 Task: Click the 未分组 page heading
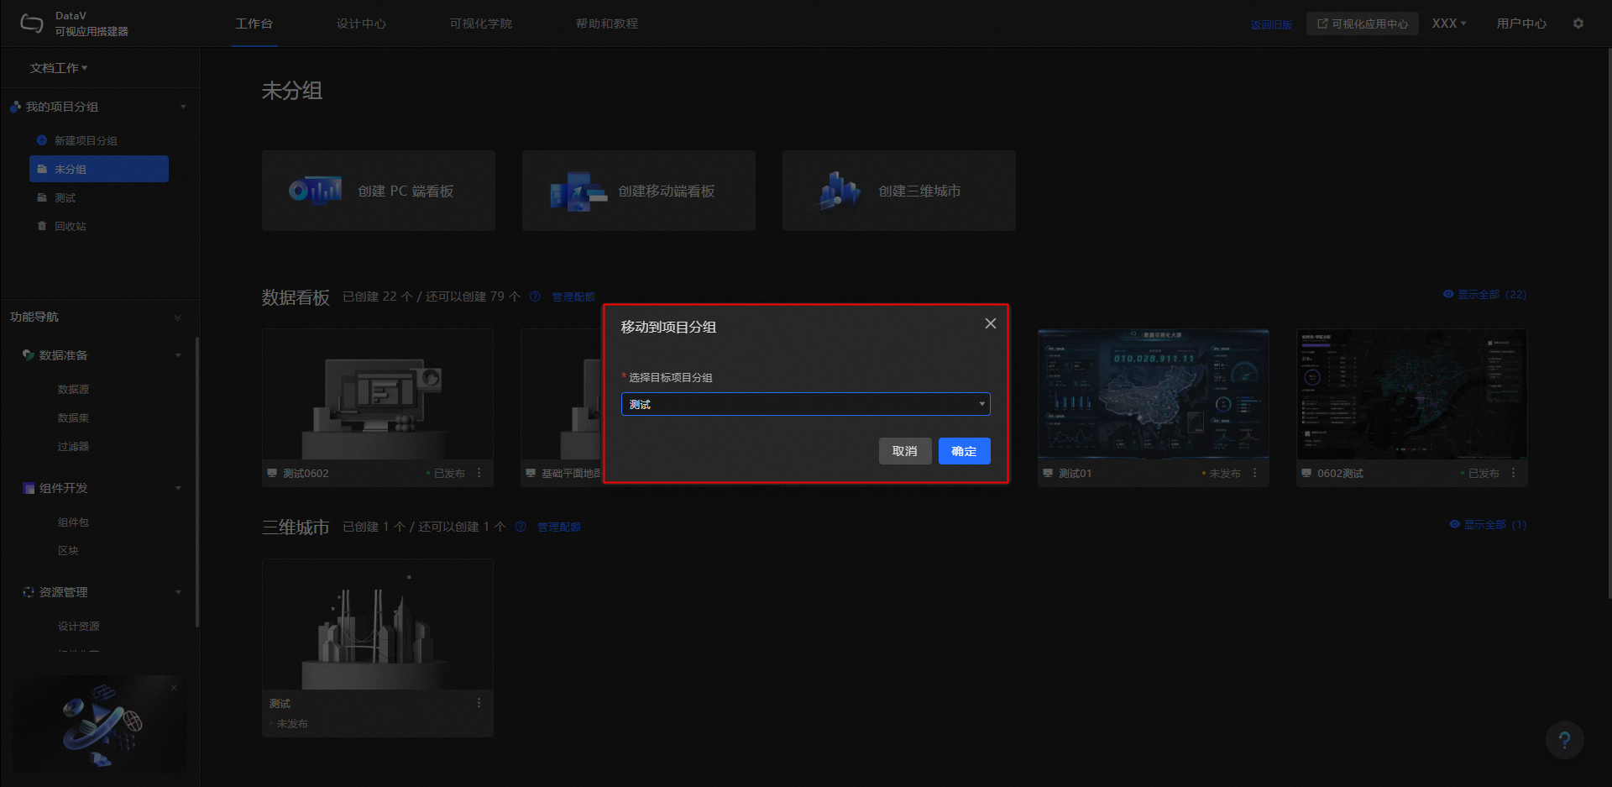[292, 90]
